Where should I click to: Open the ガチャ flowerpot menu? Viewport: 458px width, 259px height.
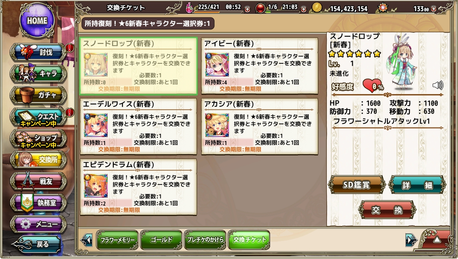coord(38,95)
